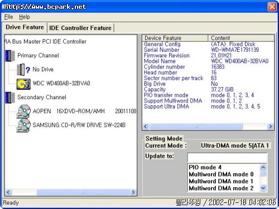
Task: Click the WDC hard disk icon
Action: point(23,84)
